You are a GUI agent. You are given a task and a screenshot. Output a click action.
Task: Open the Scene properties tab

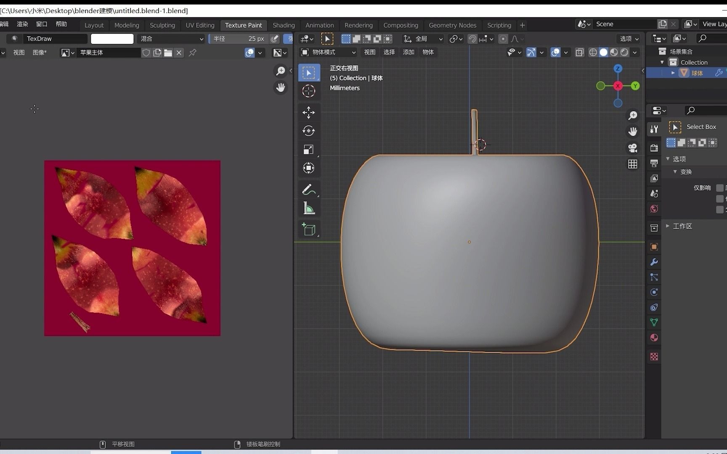pyautogui.click(x=654, y=193)
